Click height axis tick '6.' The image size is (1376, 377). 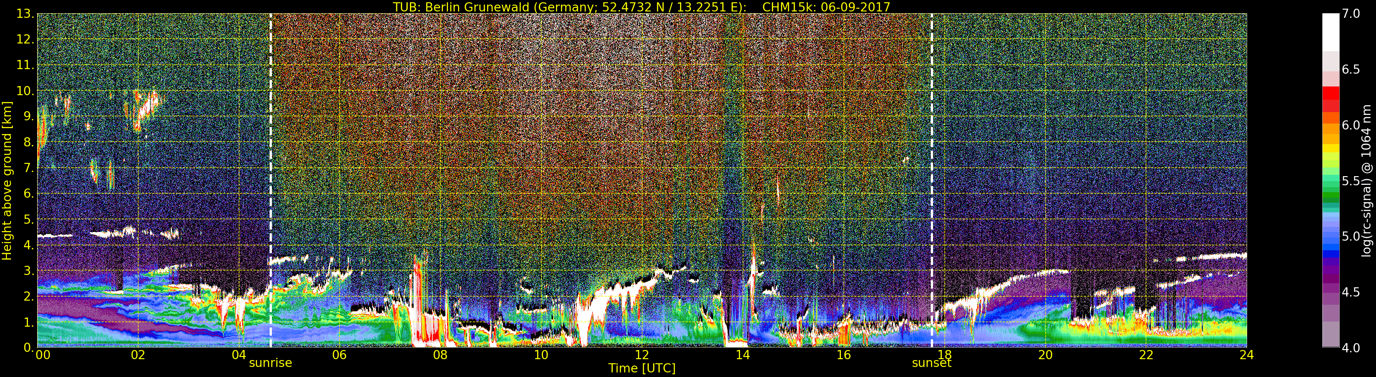pos(29,194)
